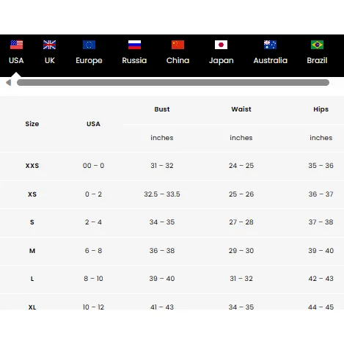Click the XL size row label
The width and height of the screenshot is (344, 344).
(x=32, y=307)
